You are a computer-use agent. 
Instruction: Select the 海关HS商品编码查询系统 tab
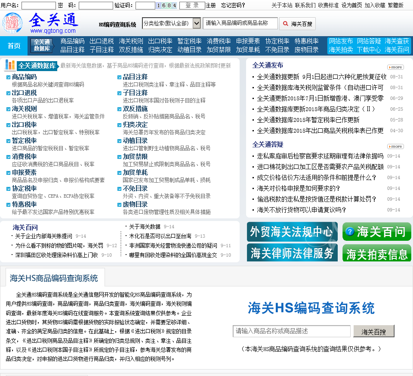click(54, 278)
